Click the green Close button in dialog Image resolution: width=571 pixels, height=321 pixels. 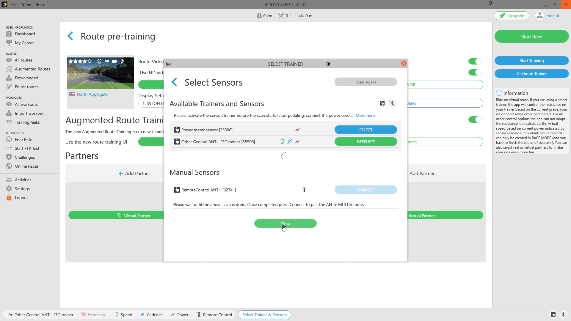pos(285,224)
